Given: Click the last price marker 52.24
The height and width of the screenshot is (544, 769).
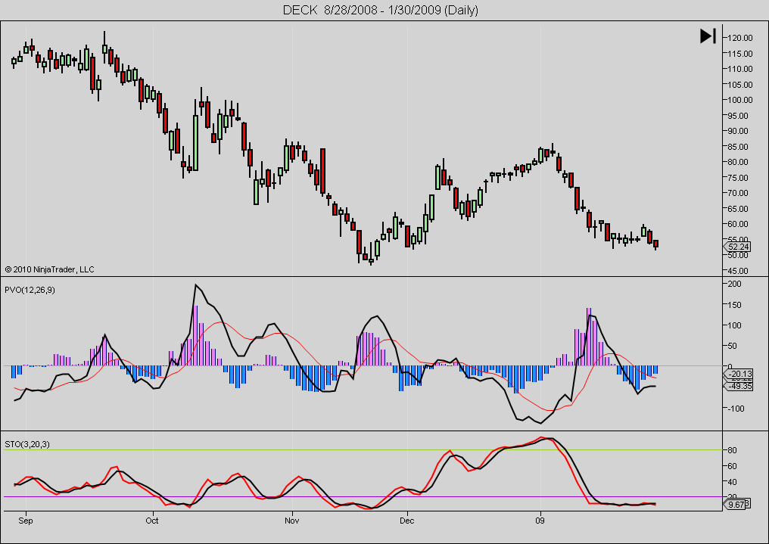Looking at the screenshot, I should click(738, 247).
